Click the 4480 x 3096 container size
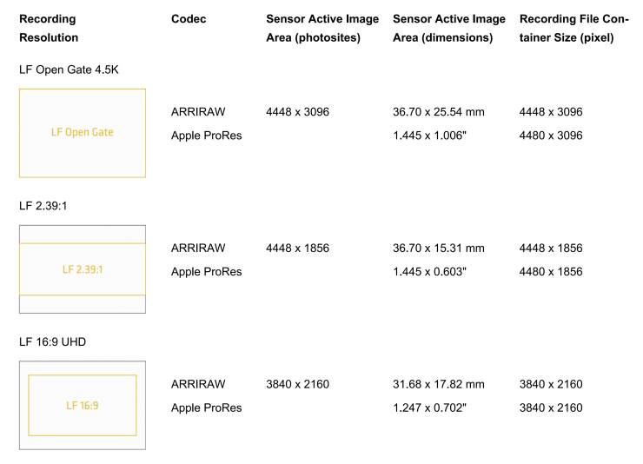 (551, 136)
